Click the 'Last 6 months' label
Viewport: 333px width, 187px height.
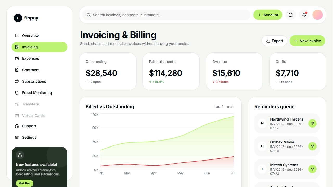(225, 107)
